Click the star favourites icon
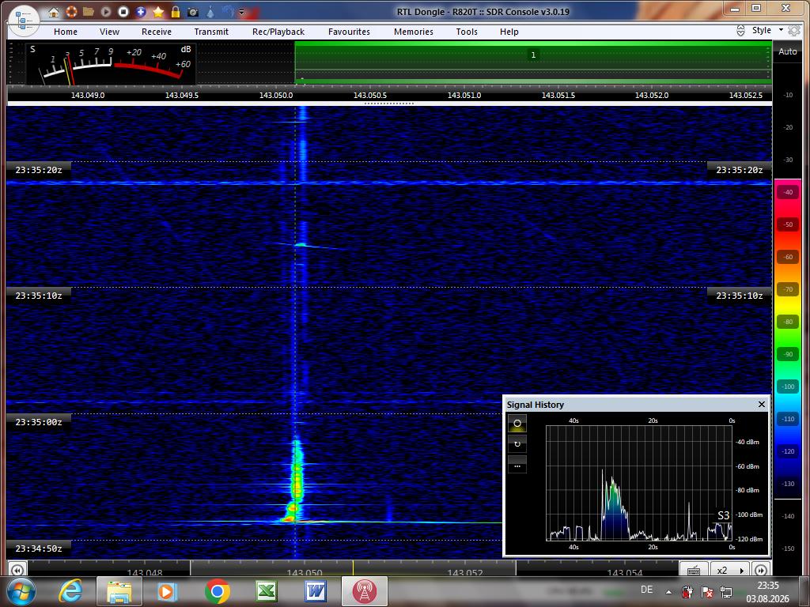 pyautogui.click(x=158, y=11)
